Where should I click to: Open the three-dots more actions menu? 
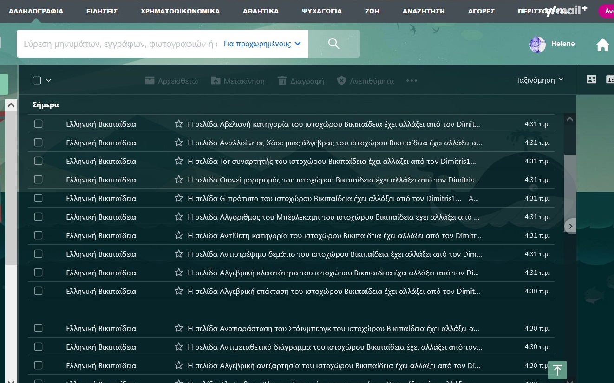click(x=412, y=81)
